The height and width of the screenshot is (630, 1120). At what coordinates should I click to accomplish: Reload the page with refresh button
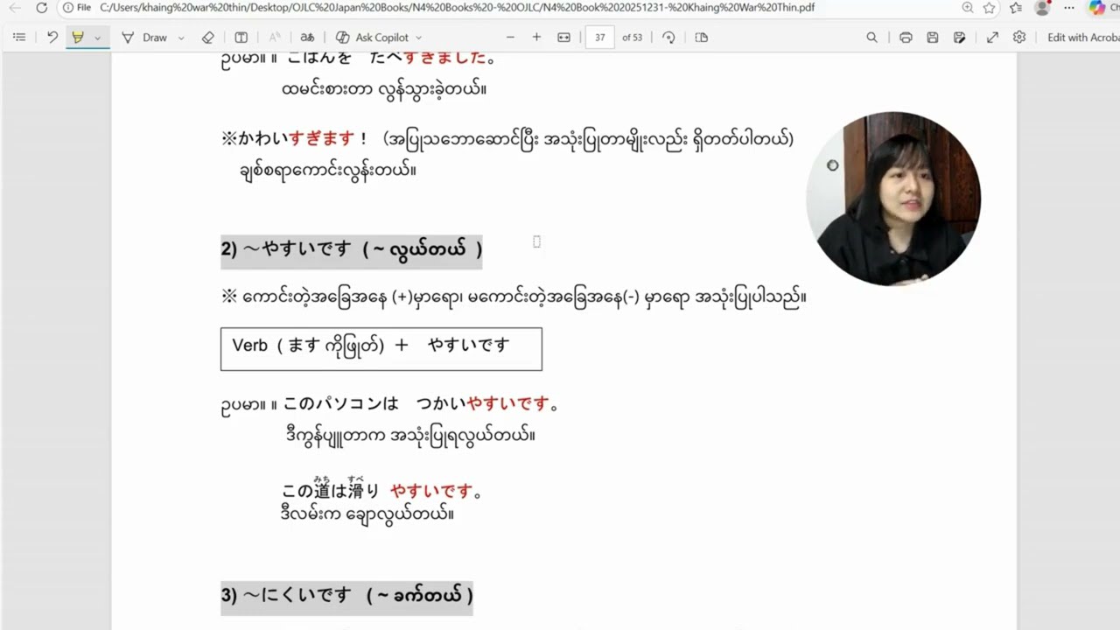(41, 8)
